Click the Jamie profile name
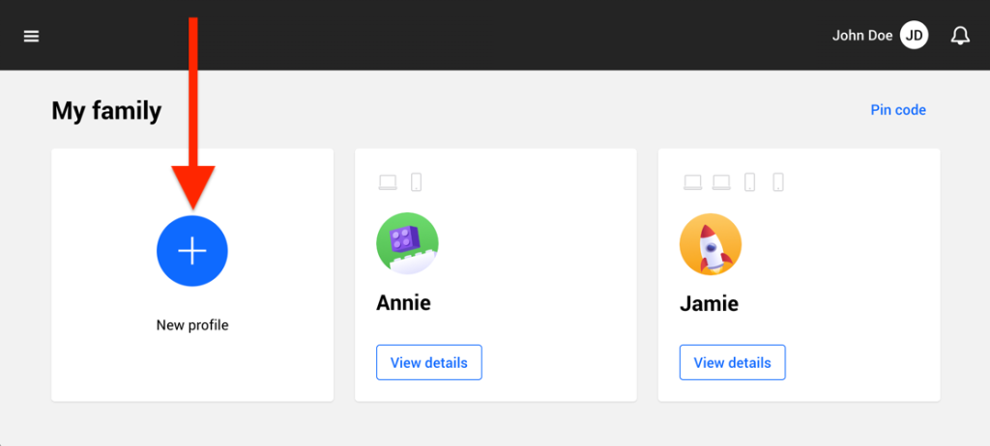Viewport: 990px width, 446px height. (x=709, y=304)
